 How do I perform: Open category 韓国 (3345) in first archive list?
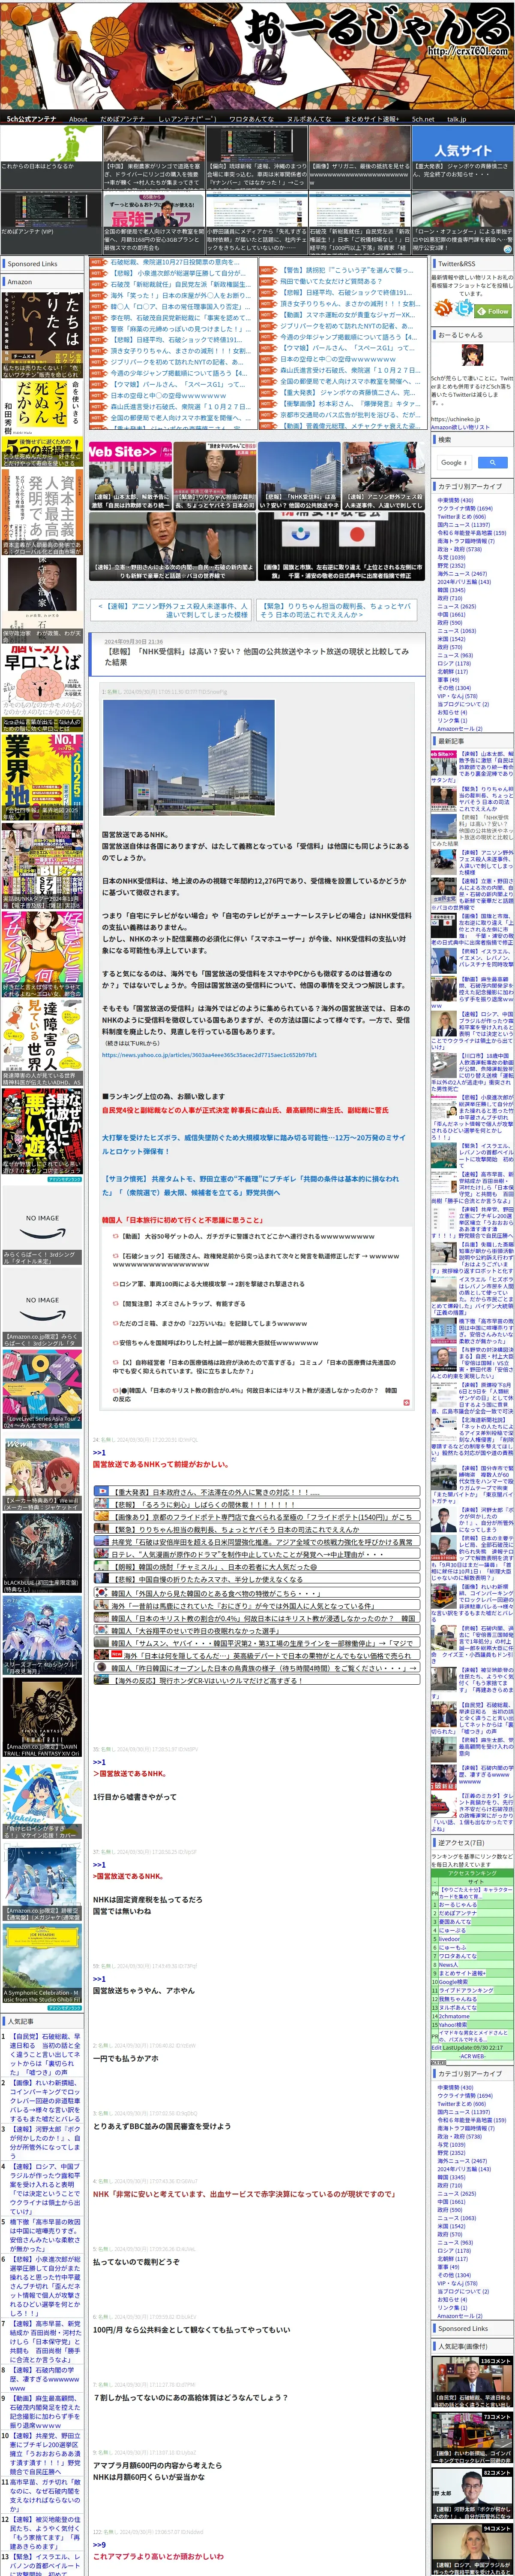451,589
